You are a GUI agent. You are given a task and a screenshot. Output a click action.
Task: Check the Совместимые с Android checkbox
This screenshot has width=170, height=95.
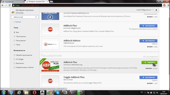(x=14, y=67)
